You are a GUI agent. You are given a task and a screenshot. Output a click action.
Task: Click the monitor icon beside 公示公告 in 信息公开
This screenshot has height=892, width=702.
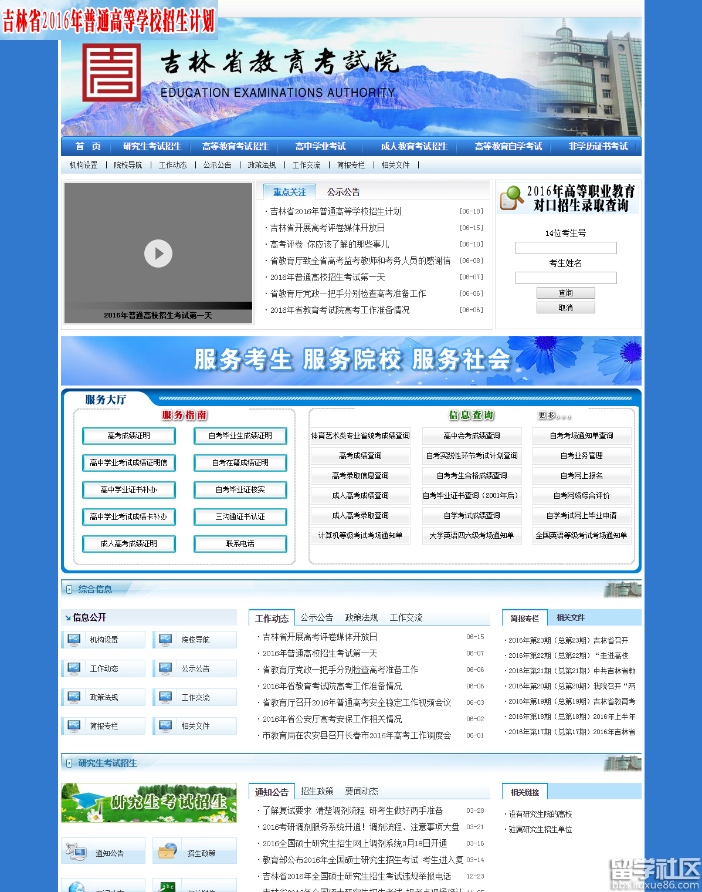165,668
